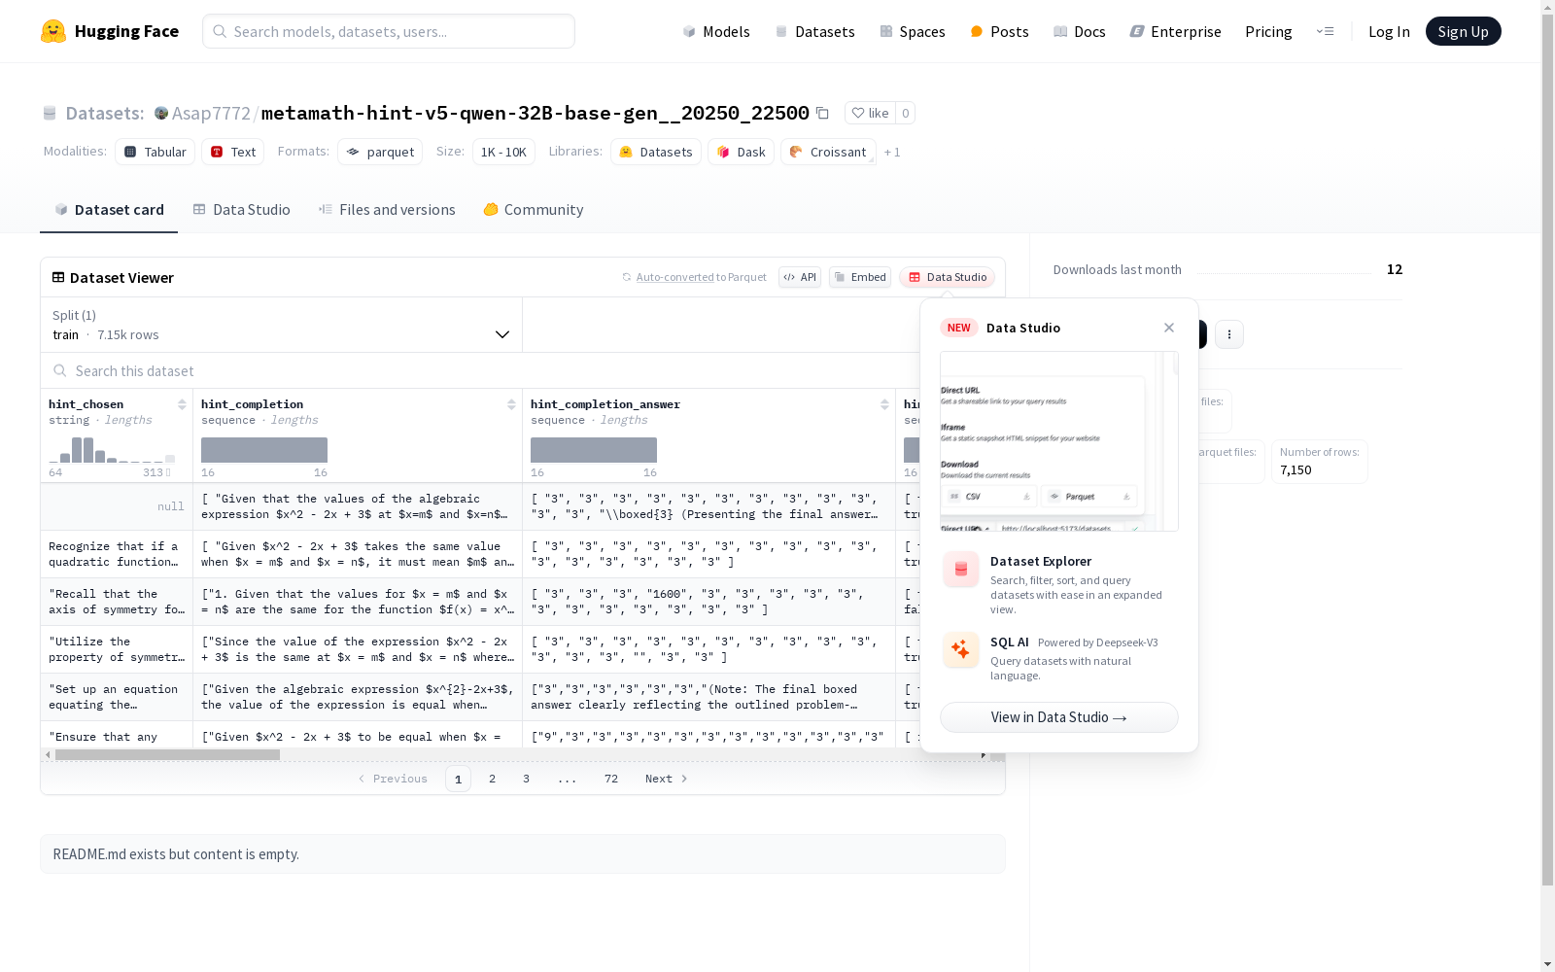Switch to the Dataset card tab
Viewport: 1555px width, 972px height.
coord(109,210)
